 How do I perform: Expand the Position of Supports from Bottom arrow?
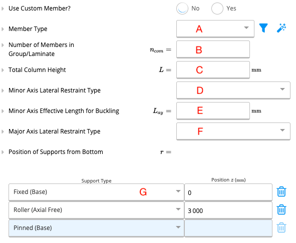click(3, 152)
